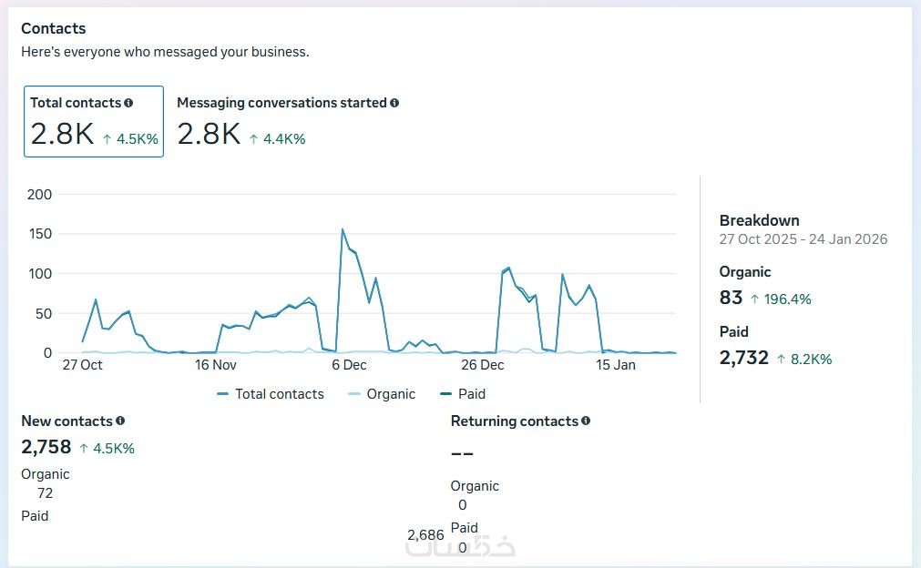Image resolution: width=921 pixels, height=568 pixels.
Task: Click the Breakdown date range text
Action: click(803, 239)
